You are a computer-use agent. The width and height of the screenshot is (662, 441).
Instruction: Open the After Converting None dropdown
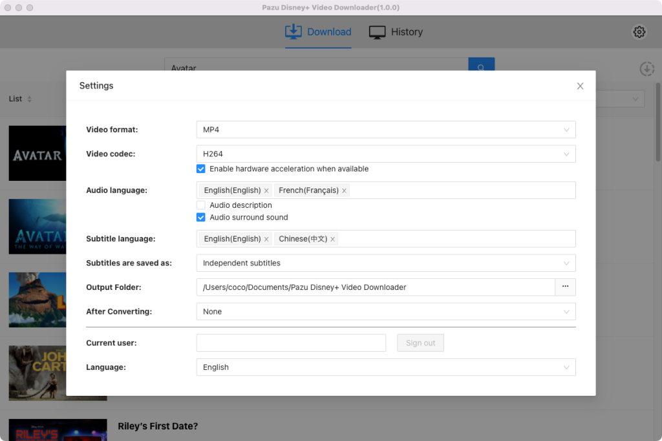click(386, 312)
